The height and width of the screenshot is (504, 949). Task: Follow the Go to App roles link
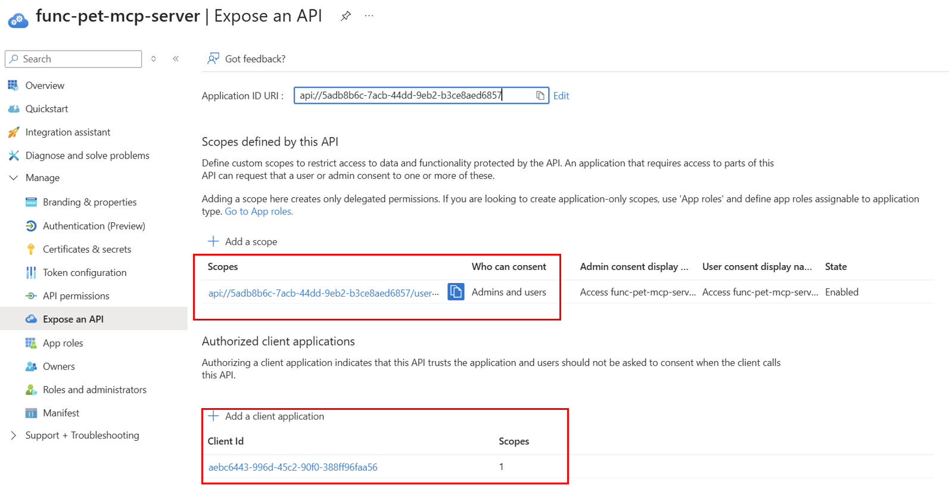tap(259, 211)
